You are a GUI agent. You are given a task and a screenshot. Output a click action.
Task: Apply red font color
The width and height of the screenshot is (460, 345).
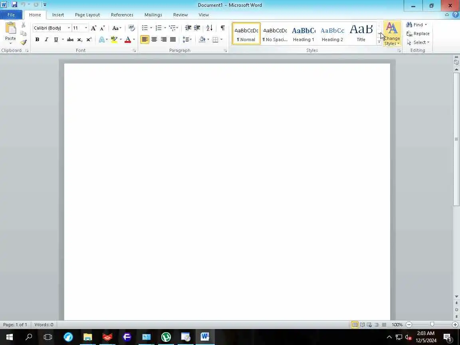click(128, 39)
